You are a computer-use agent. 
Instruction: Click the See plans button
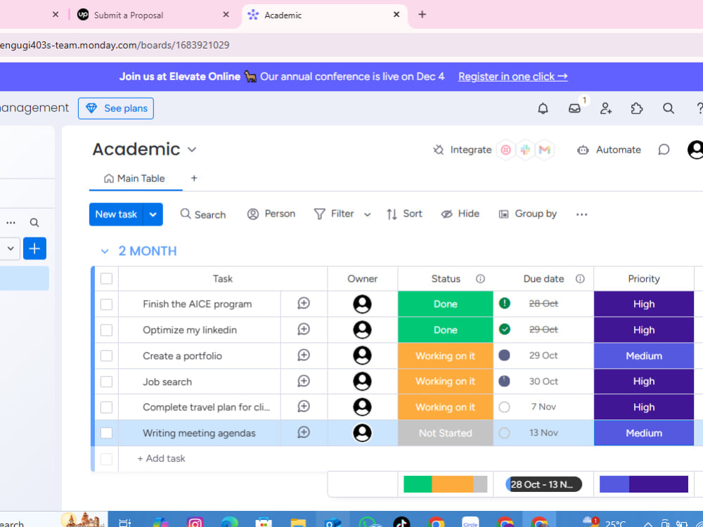116,108
